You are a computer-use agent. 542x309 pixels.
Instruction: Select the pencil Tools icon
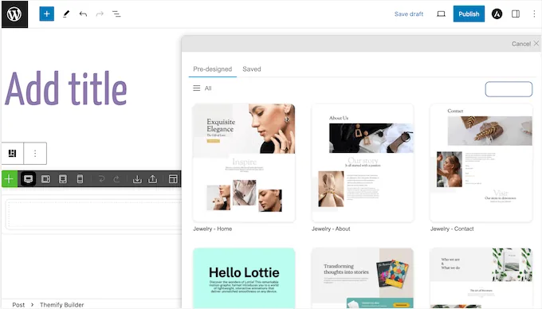click(66, 14)
